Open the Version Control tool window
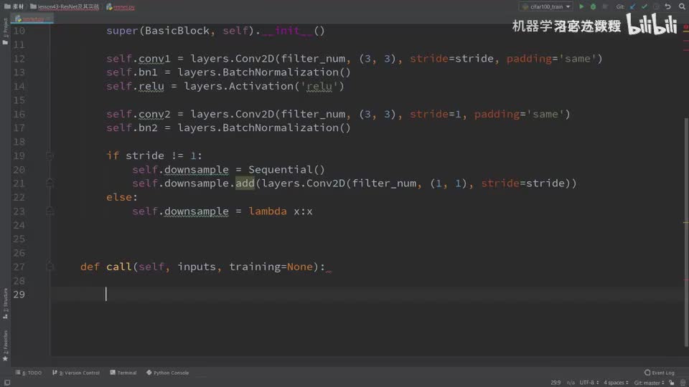 (76, 373)
